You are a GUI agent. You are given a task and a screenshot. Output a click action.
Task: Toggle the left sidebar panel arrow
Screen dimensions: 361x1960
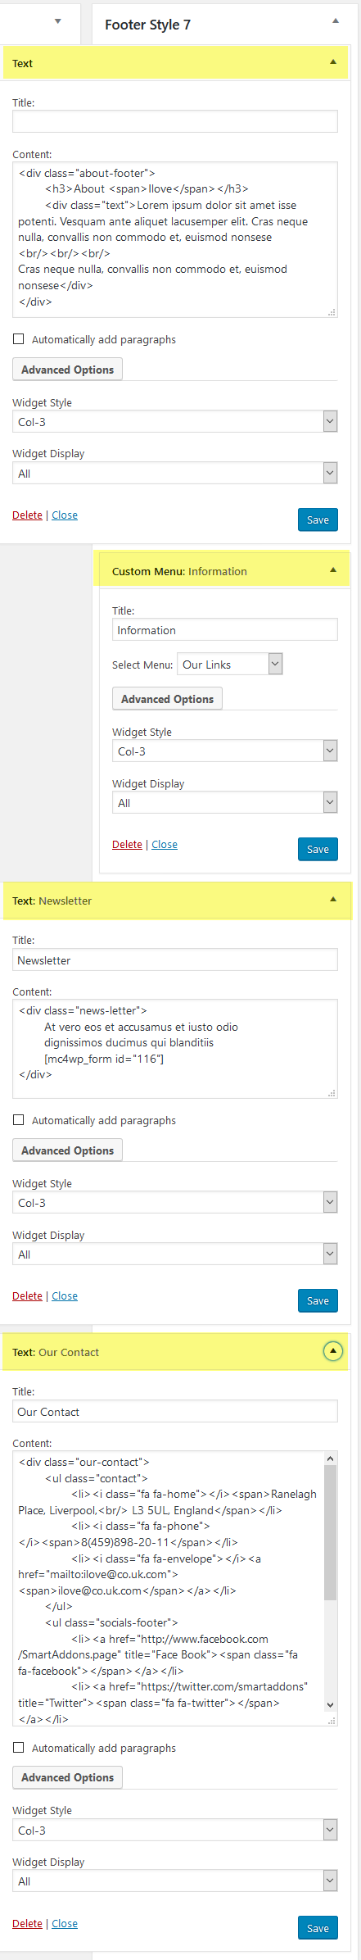coord(57,21)
